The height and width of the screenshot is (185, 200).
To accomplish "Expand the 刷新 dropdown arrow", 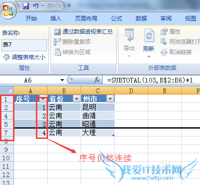I will 149,56.
